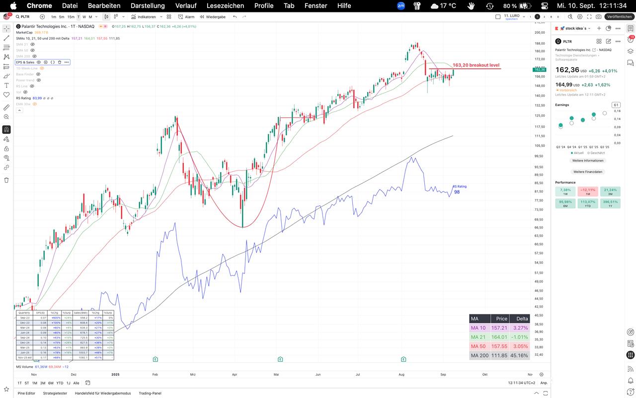This screenshot has width=636, height=398.
Task: Show the hidden SMA 21 indicator
Action: (33, 44)
